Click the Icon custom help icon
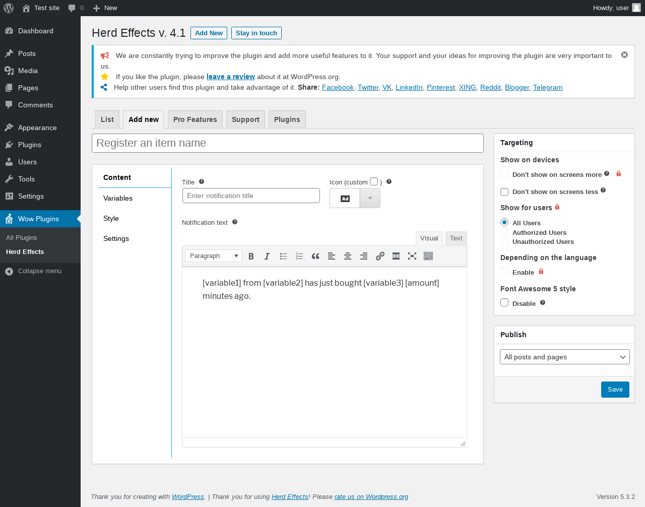This screenshot has width=645, height=507. [x=389, y=181]
